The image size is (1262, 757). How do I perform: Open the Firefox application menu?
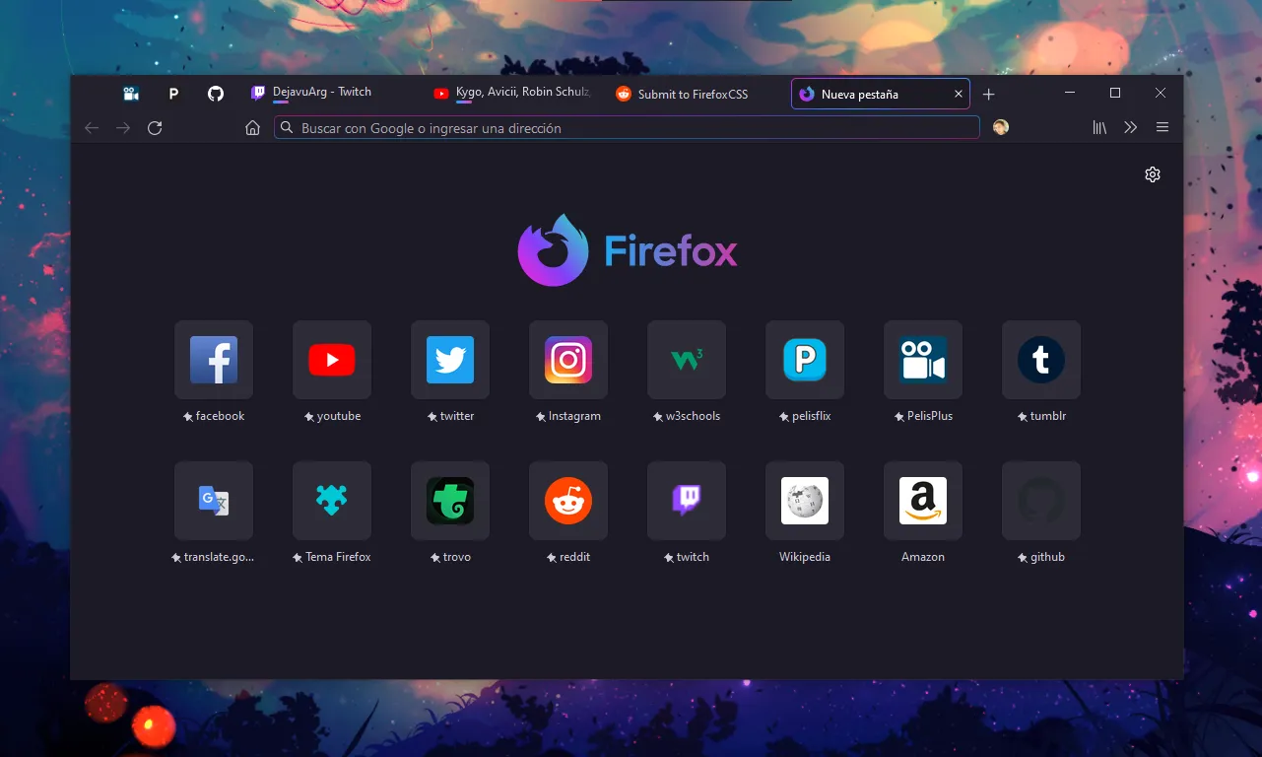(x=1162, y=127)
